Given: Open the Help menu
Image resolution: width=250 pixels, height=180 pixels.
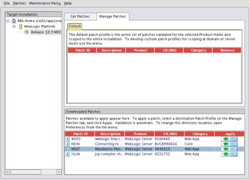Looking at the screenshot, I should tap(68, 3).
